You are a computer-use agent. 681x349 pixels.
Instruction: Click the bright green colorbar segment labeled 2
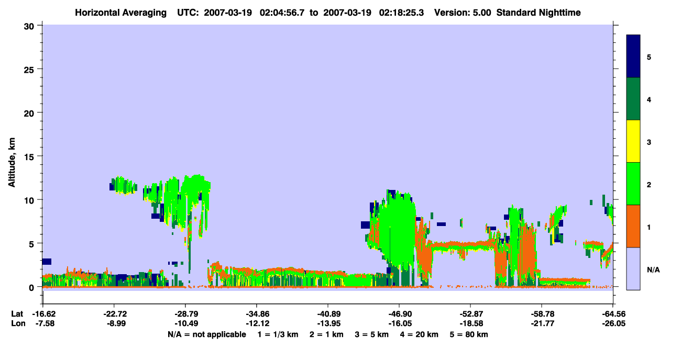tap(633, 184)
